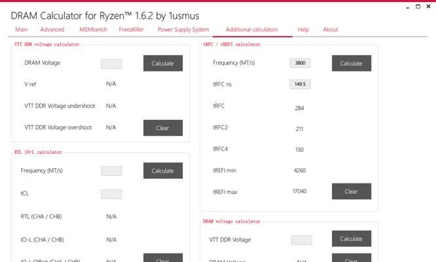This screenshot has height=262, width=436.
Task: Click the tRFC ns label
Action: tap(222, 84)
